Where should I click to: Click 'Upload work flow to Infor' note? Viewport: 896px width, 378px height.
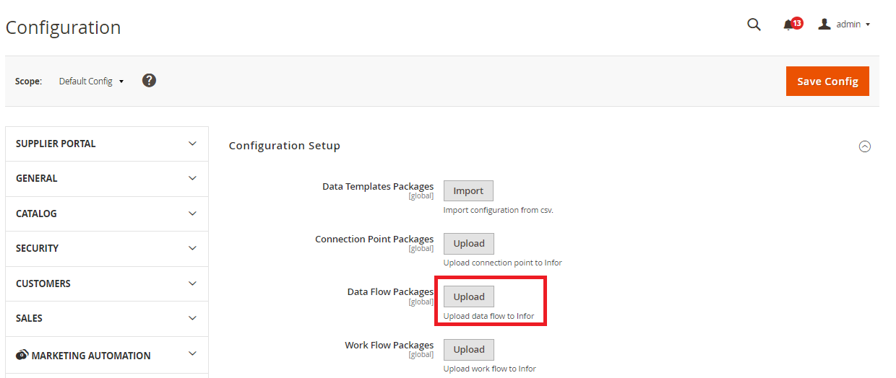[x=490, y=369]
